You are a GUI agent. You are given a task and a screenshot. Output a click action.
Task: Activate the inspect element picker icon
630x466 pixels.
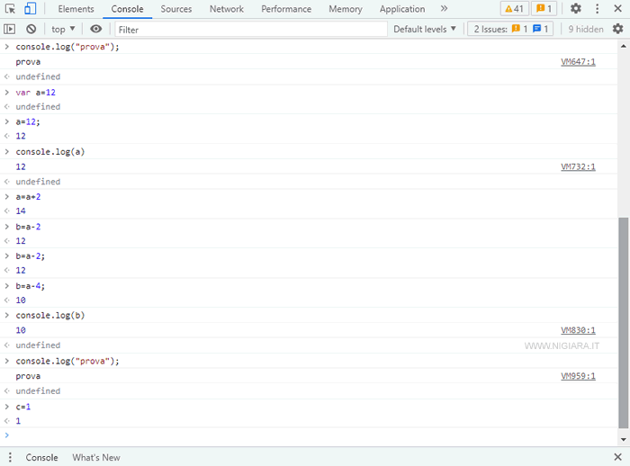click(x=11, y=9)
